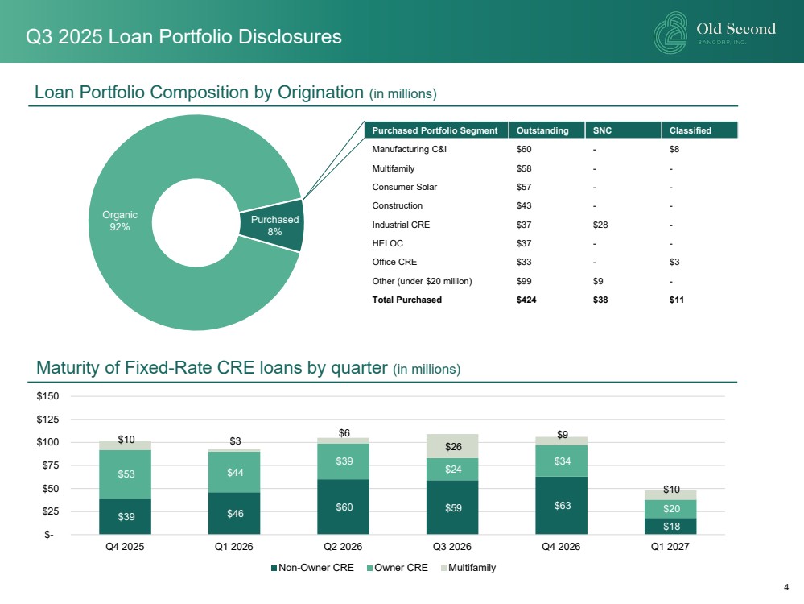This screenshot has width=804, height=604.
Task: Click the Total Purchased row label
Action: tap(406, 300)
